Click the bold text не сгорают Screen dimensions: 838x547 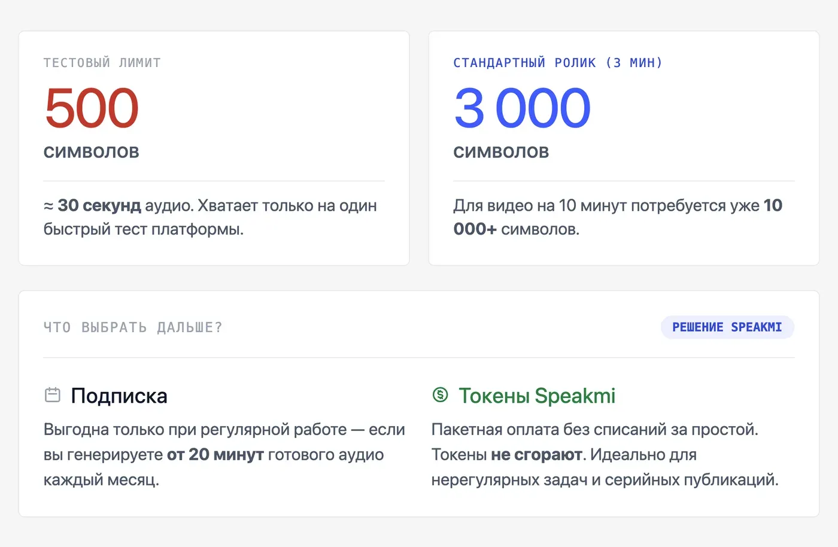(536, 454)
